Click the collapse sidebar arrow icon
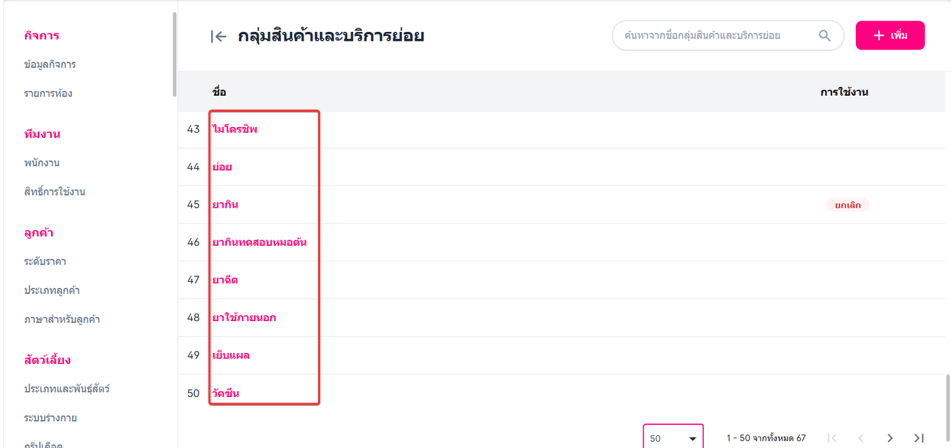 point(218,37)
